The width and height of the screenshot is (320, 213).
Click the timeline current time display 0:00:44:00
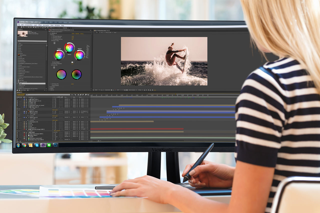point(20,94)
